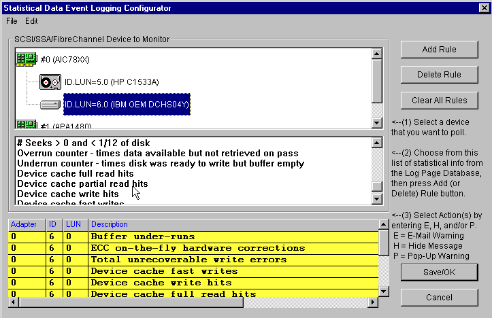Viewport: 492px width, 318px height.
Task: Open the Edit menu
Action: [x=31, y=21]
